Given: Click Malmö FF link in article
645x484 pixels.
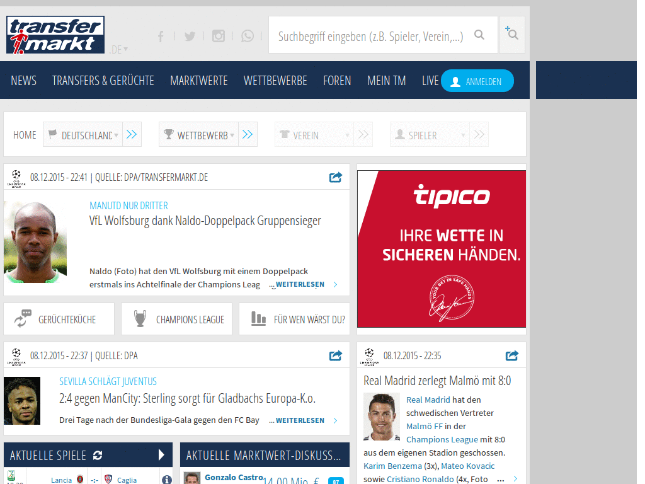Looking at the screenshot, I should [425, 427].
